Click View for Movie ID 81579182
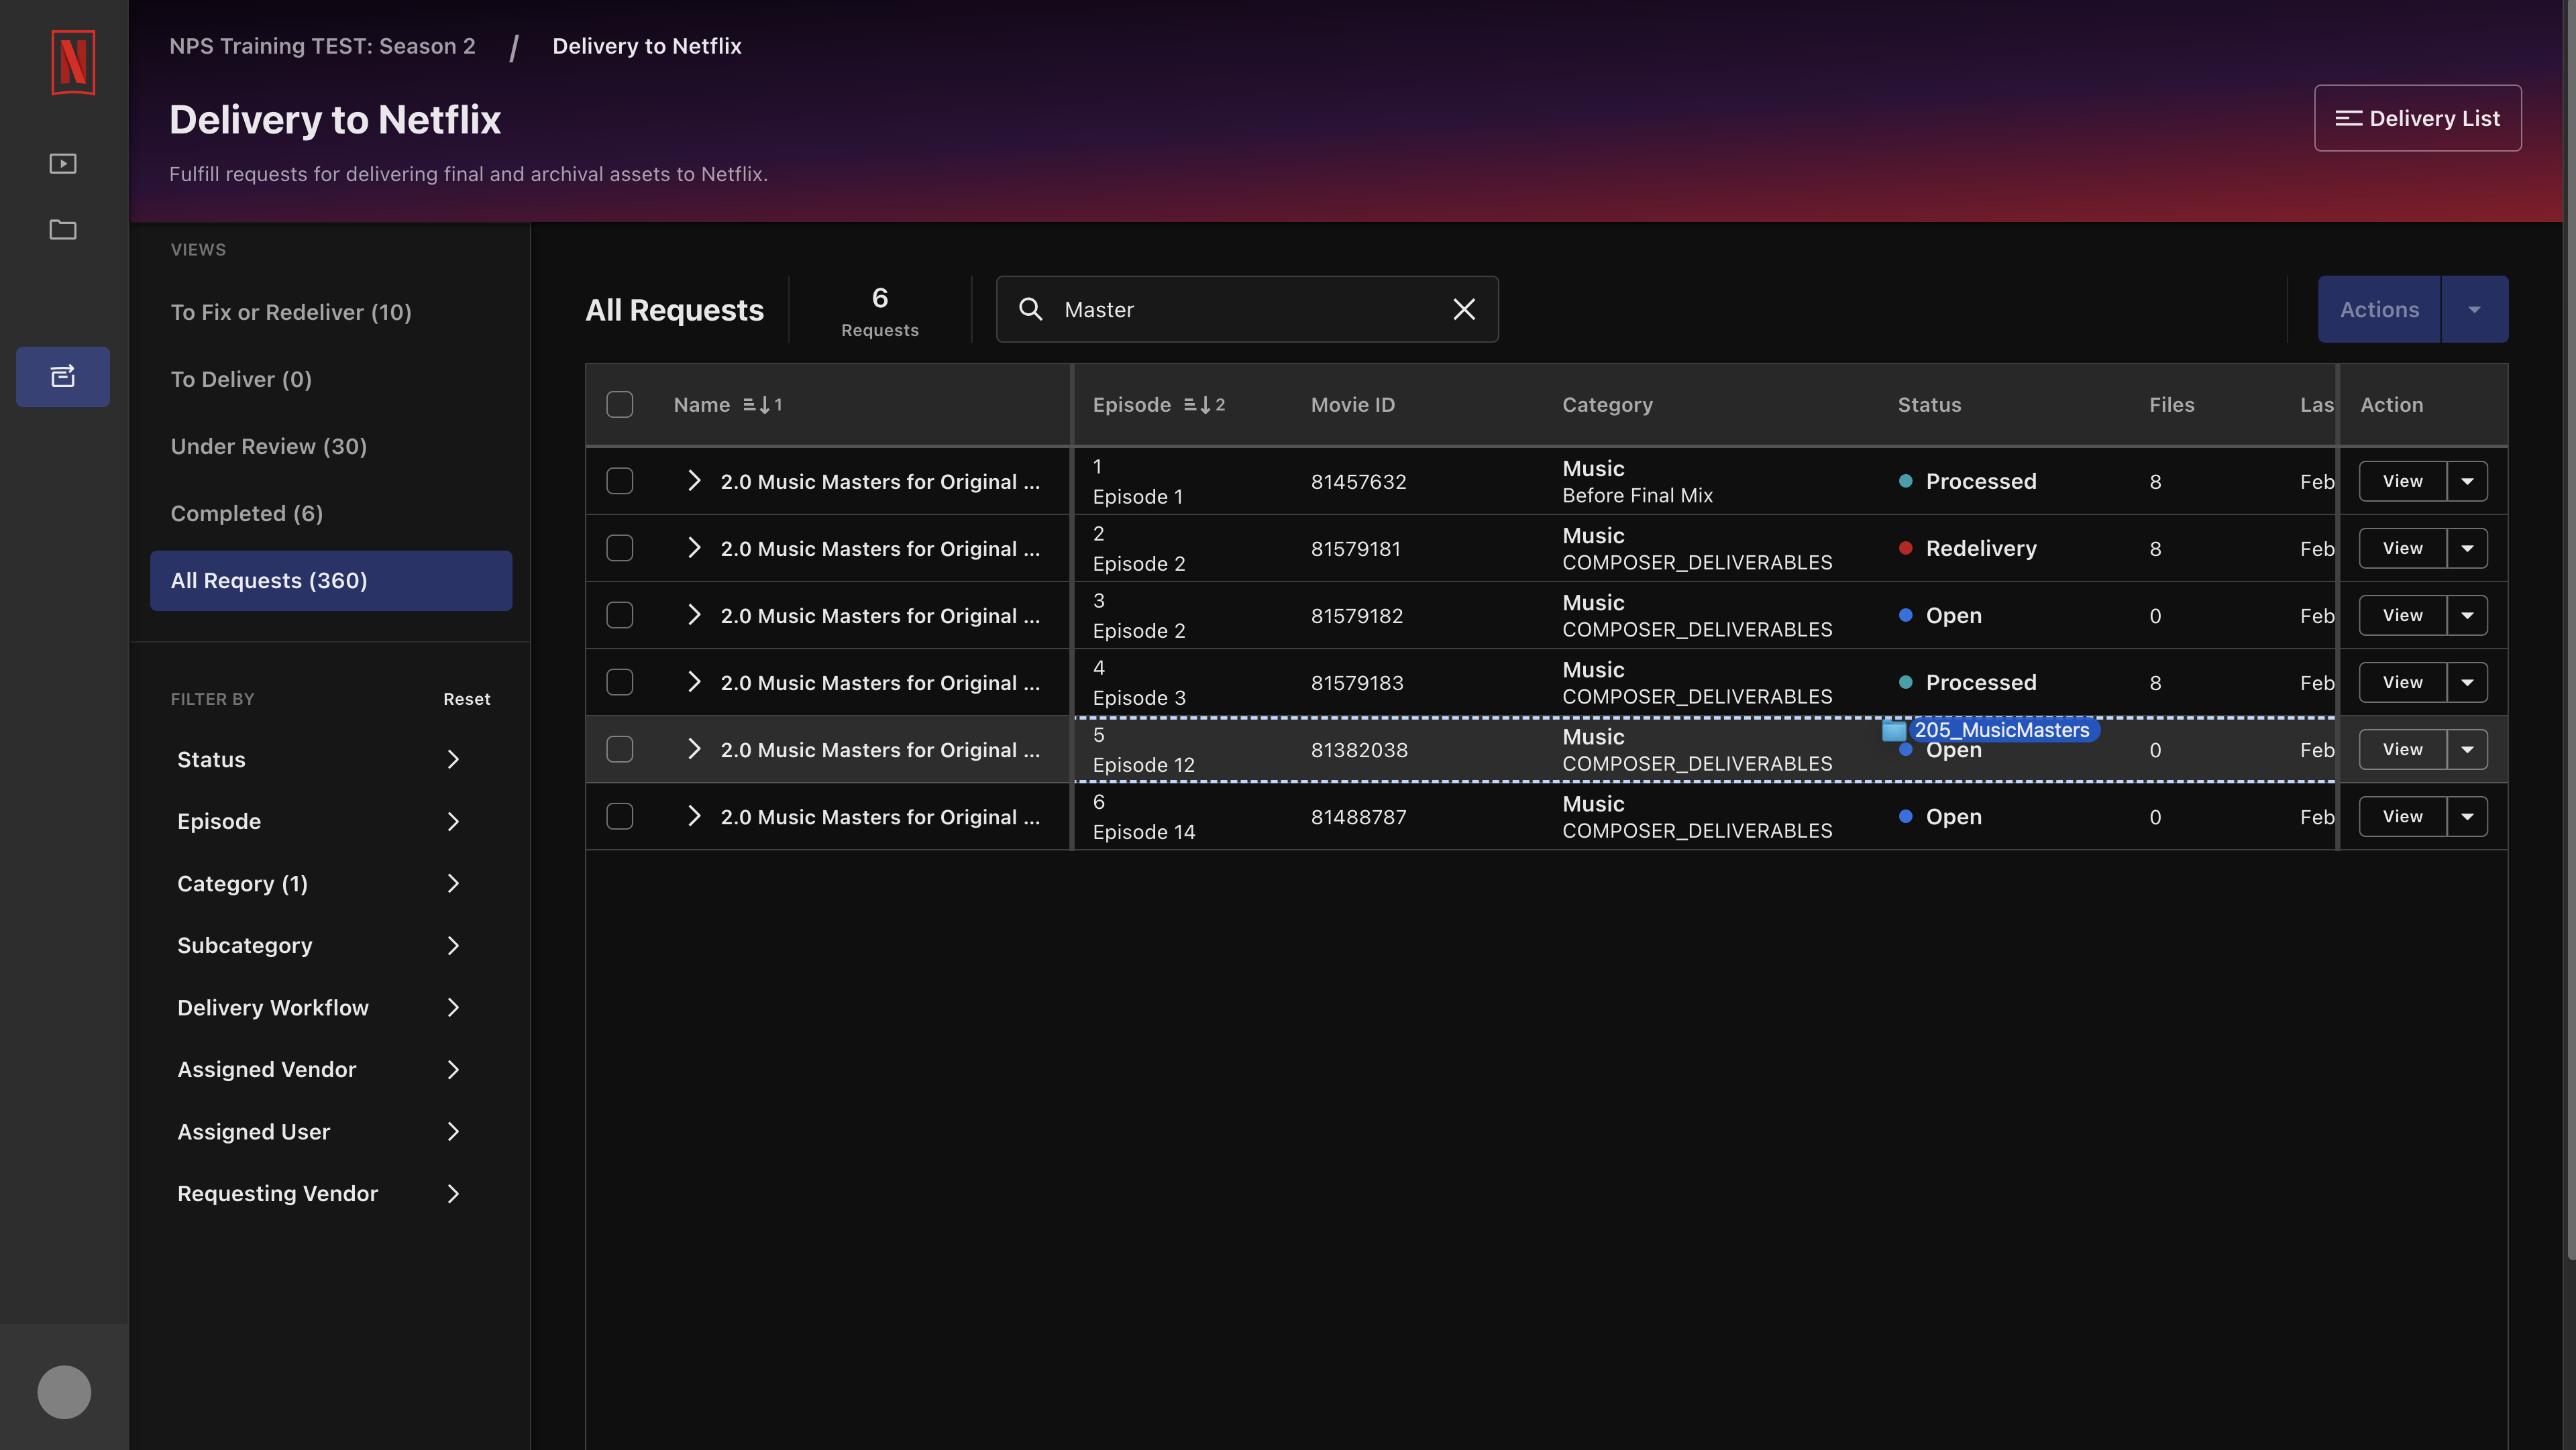2576x1450 pixels. click(x=2402, y=615)
